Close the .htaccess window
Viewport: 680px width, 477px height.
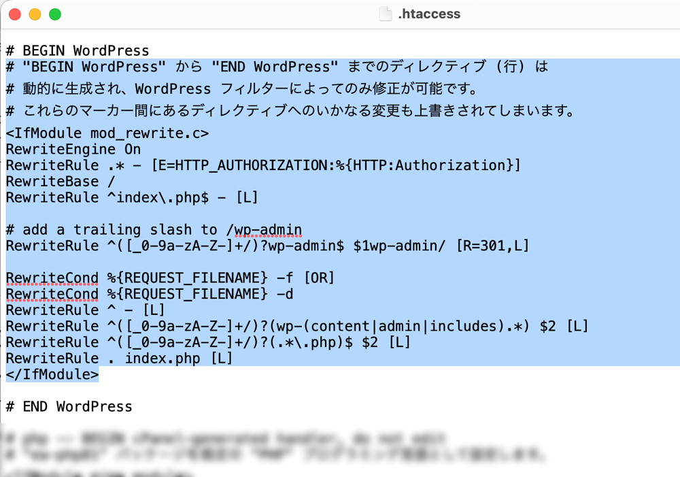click(x=15, y=14)
